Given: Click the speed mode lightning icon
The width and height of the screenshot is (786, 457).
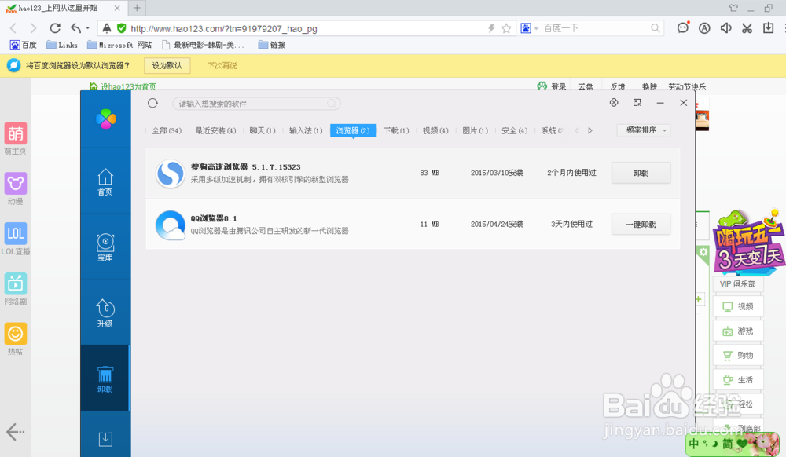Looking at the screenshot, I should click(492, 28).
